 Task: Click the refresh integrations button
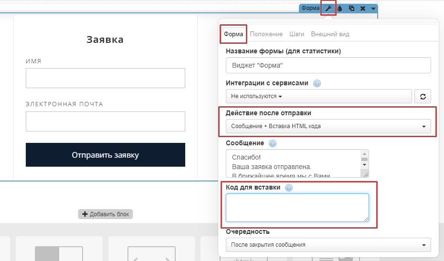[x=423, y=96]
